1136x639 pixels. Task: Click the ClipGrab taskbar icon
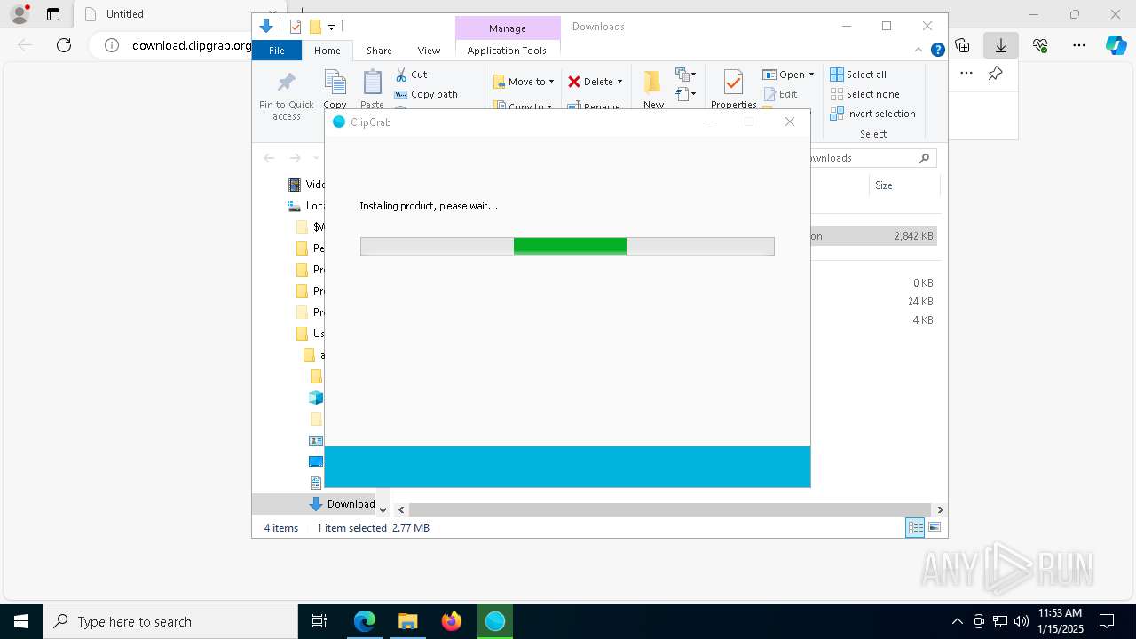[495, 621]
